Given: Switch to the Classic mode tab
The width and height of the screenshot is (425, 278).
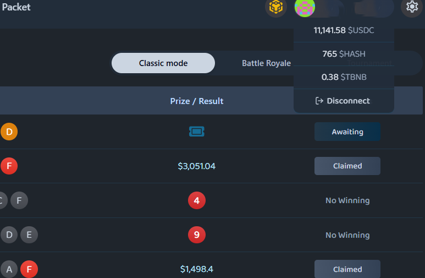Looking at the screenshot, I should [163, 63].
